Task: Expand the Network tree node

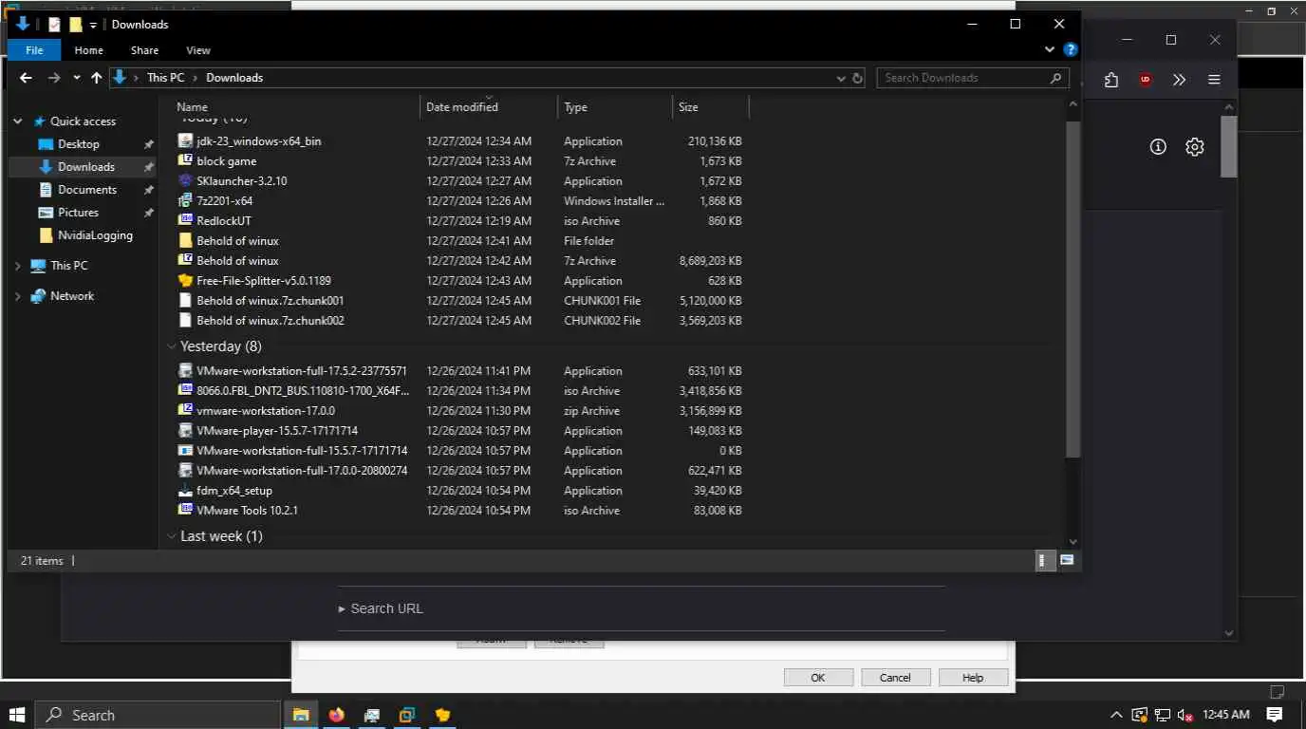Action: [x=17, y=296]
